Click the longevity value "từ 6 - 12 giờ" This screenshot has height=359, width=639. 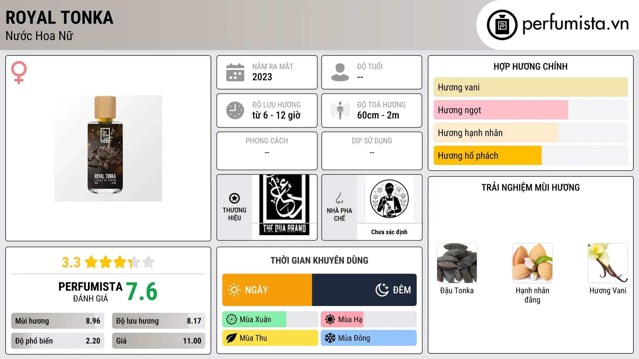pyautogui.click(x=276, y=115)
